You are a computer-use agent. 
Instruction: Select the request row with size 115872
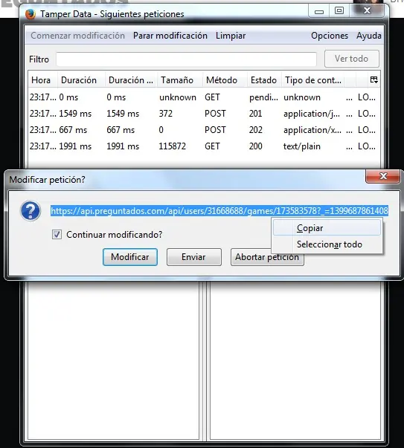click(x=204, y=146)
